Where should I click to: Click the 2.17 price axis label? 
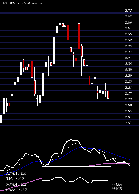click(x=128, y=93)
